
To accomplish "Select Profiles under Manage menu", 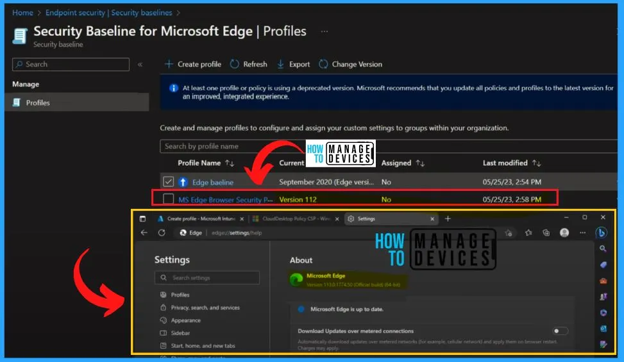I will point(77,103).
